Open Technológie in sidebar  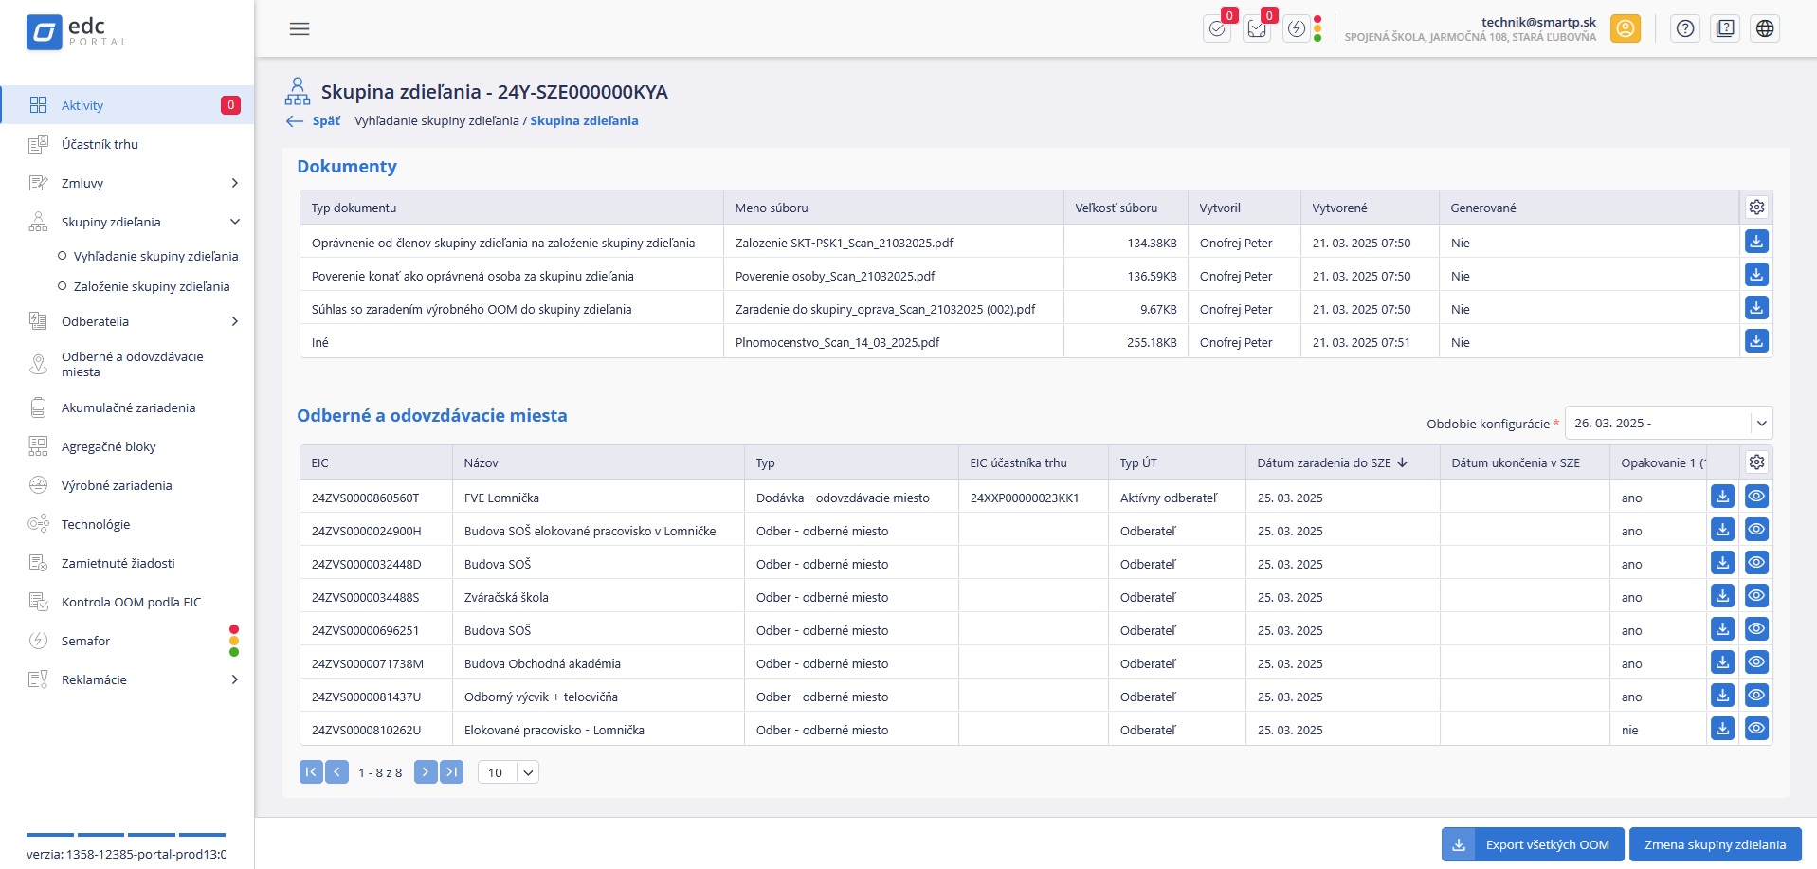127,524
